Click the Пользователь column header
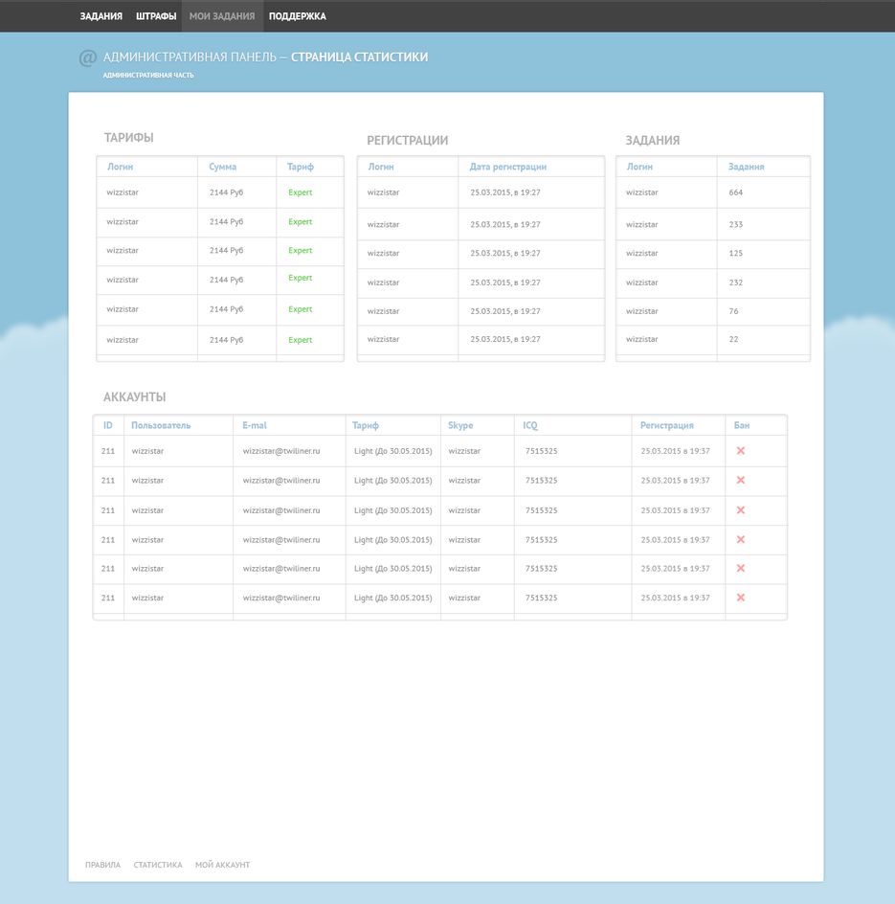The height and width of the screenshot is (904, 895). click(161, 425)
